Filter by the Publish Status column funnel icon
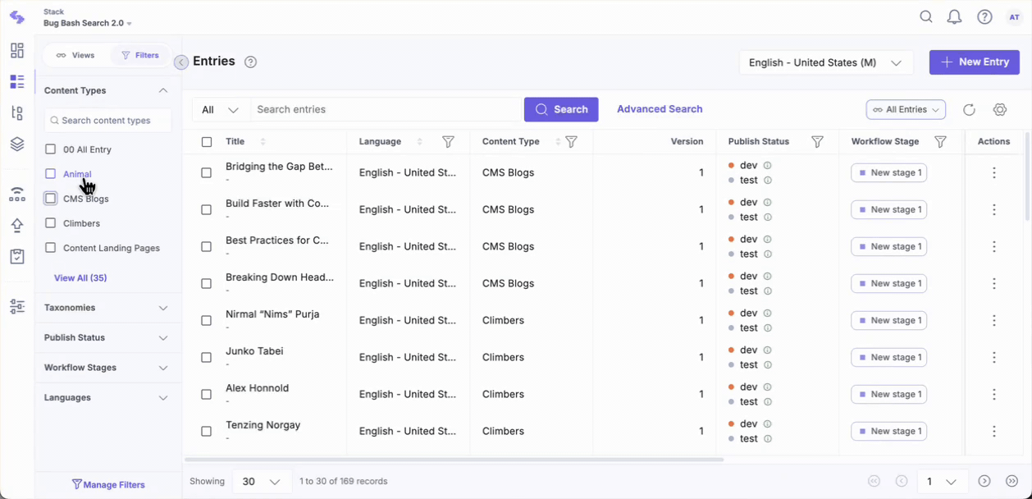The height and width of the screenshot is (499, 1032). click(x=817, y=142)
